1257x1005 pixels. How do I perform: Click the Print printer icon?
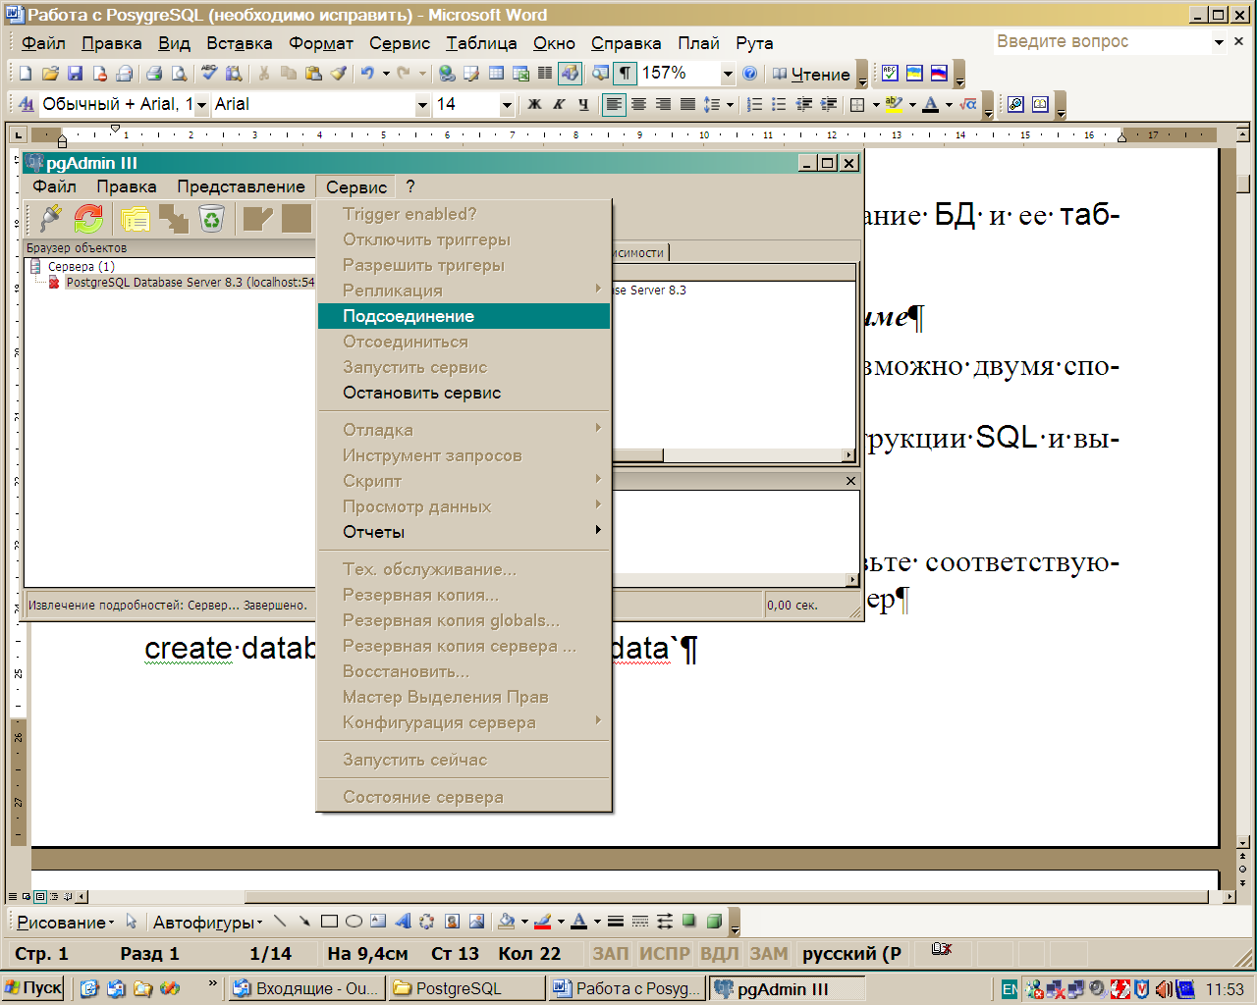coord(153,74)
